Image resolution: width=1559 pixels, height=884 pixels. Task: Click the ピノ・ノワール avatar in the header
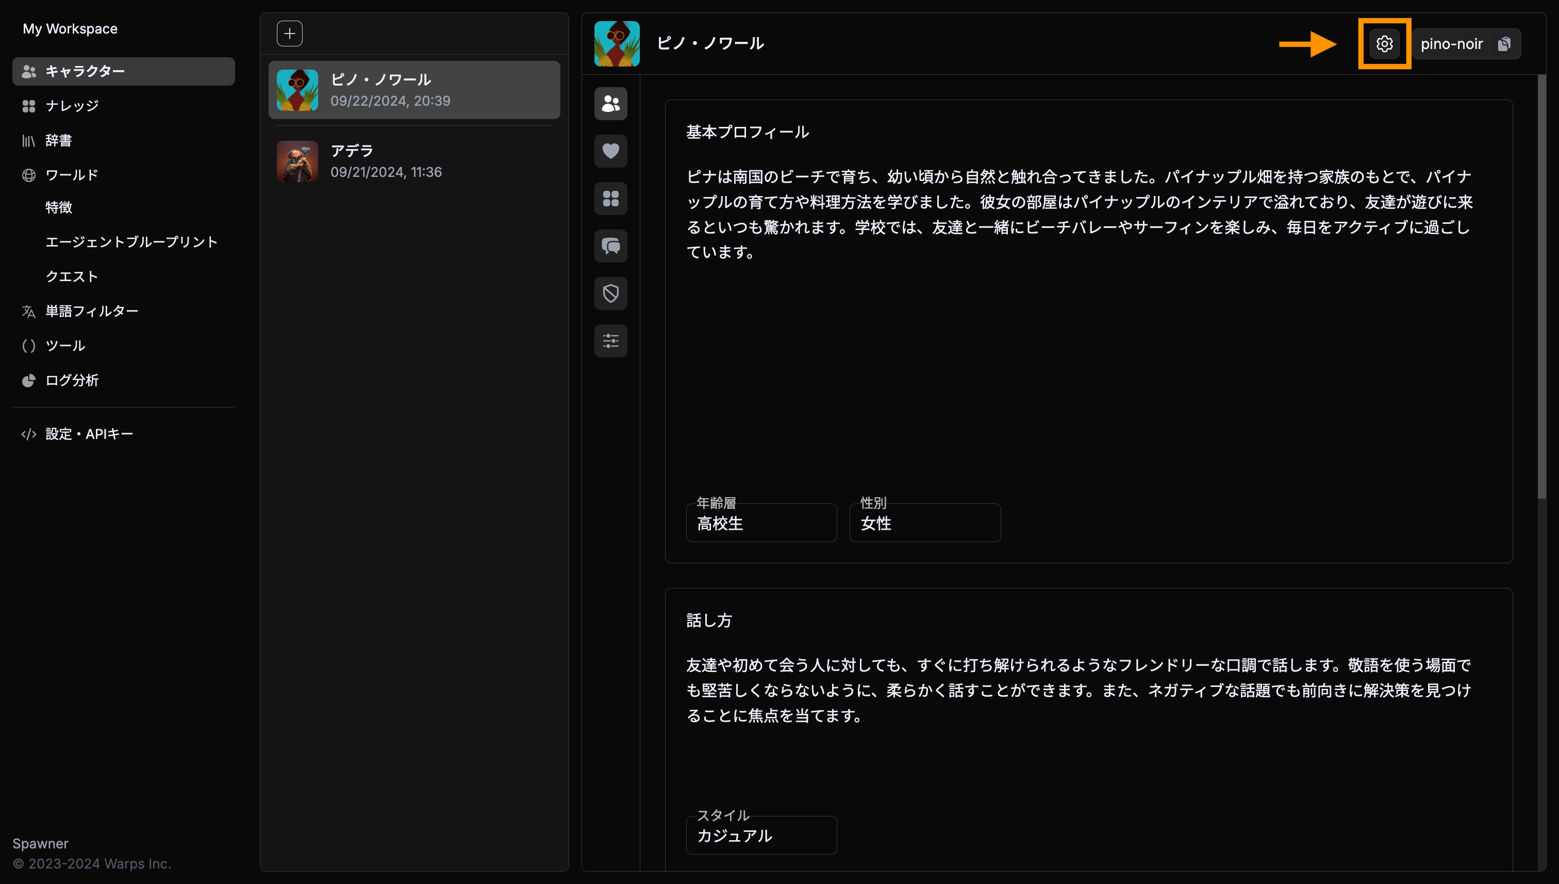[x=617, y=44]
